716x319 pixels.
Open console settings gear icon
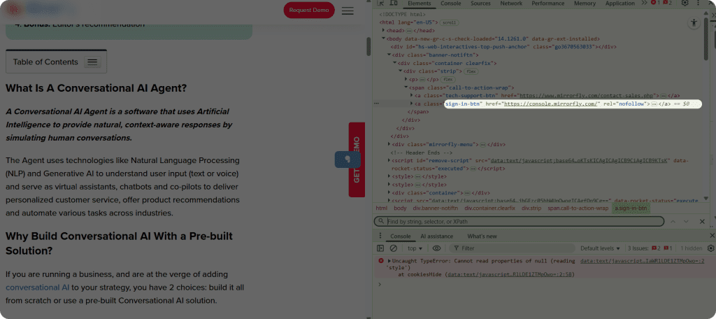point(710,248)
